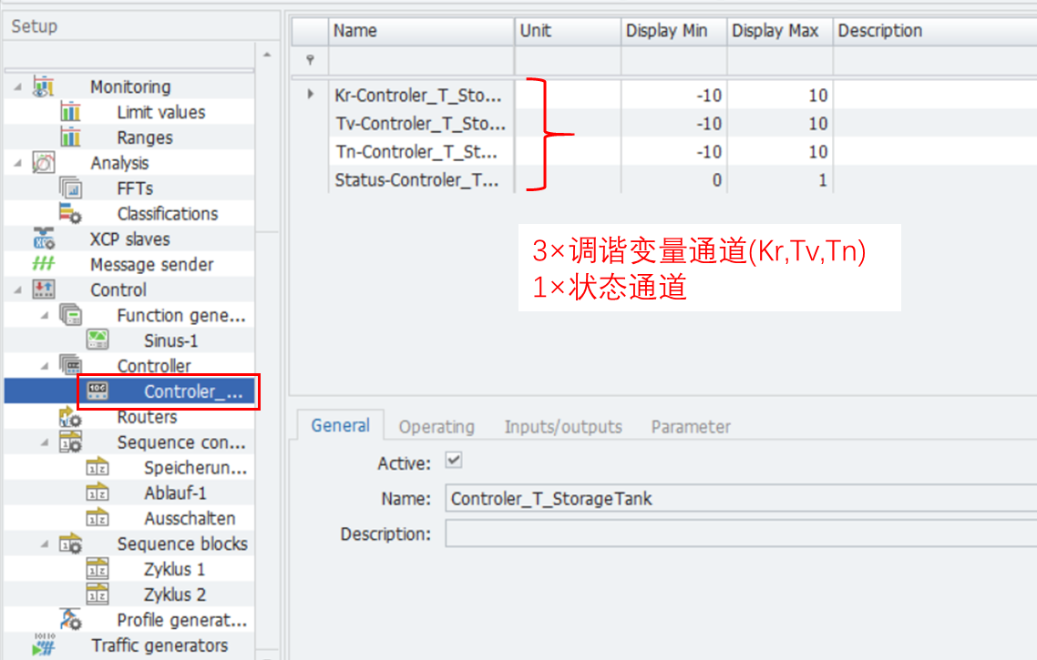The width and height of the screenshot is (1037, 660).
Task: Collapse the Sequence blocks node
Action: (45, 543)
